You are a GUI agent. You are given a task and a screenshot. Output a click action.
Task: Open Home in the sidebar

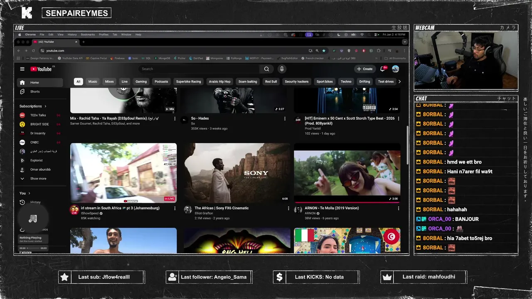click(40, 82)
